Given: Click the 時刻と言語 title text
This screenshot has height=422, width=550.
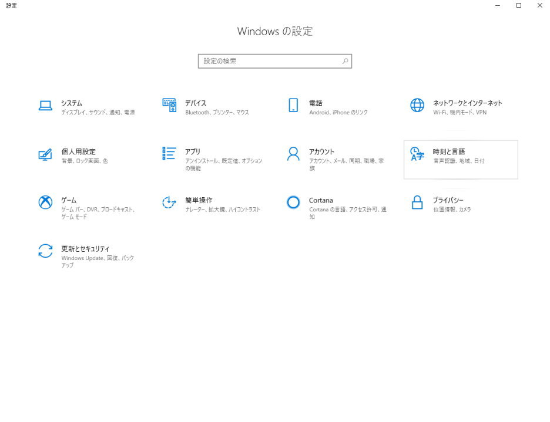Looking at the screenshot, I should pos(448,151).
